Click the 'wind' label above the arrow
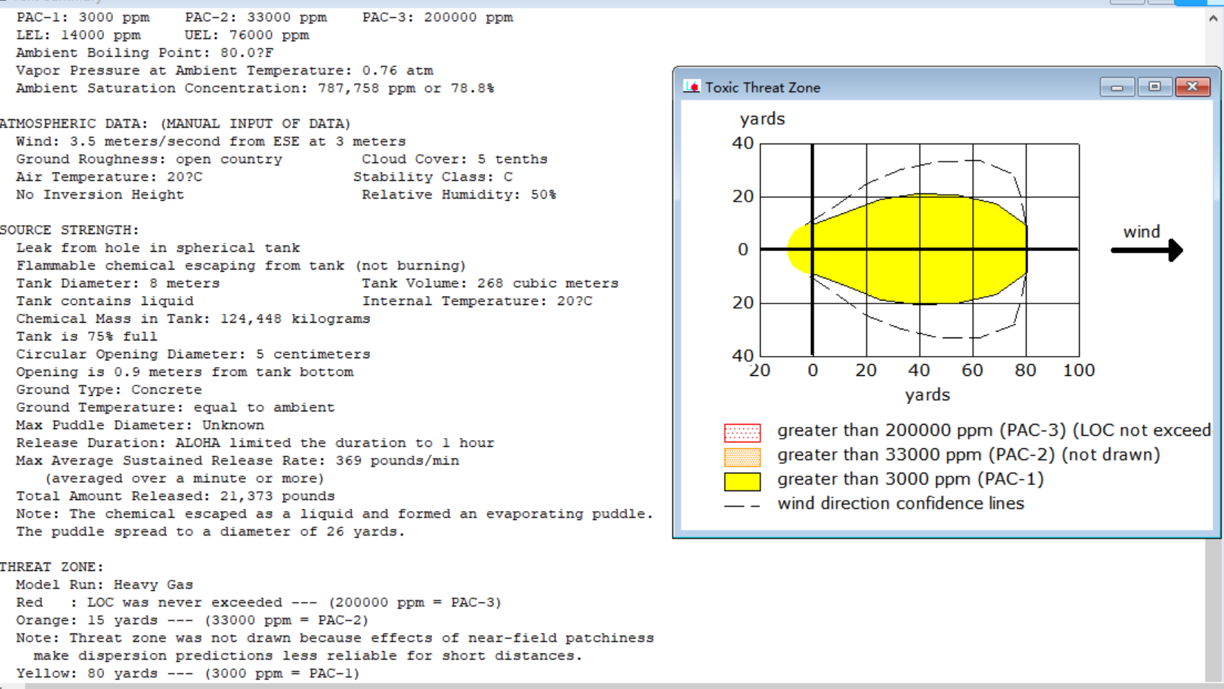Image resolution: width=1224 pixels, height=689 pixels. 1141,232
